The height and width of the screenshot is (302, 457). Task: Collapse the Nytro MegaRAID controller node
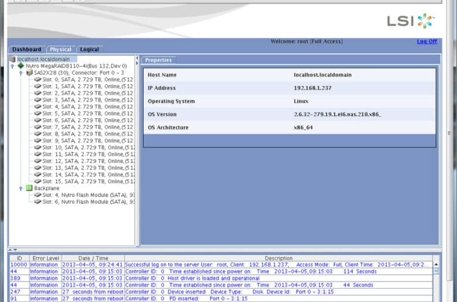point(12,66)
